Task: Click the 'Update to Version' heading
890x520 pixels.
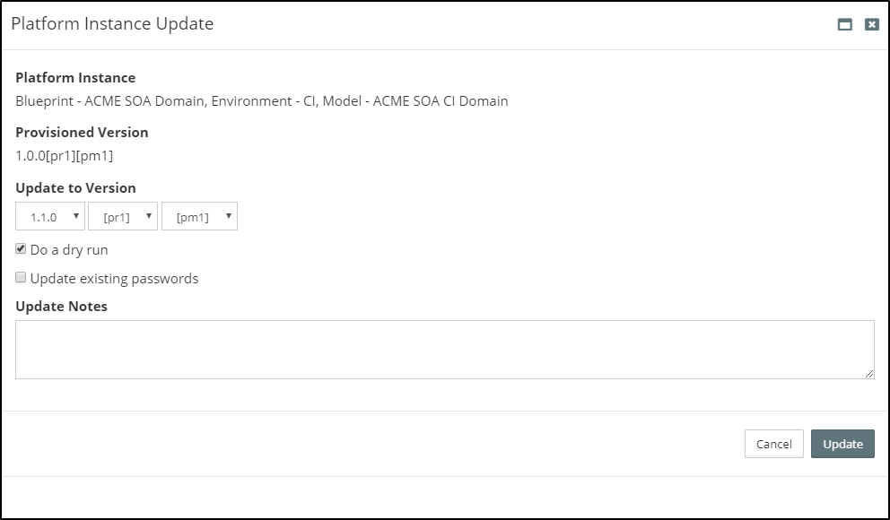Action: click(x=75, y=188)
